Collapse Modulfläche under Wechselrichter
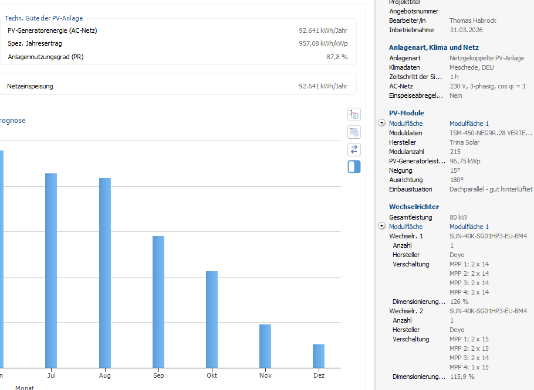 [382, 226]
